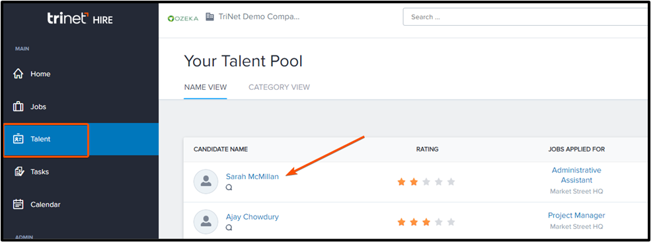Select the Name View tab
The height and width of the screenshot is (242, 651).
click(206, 87)
